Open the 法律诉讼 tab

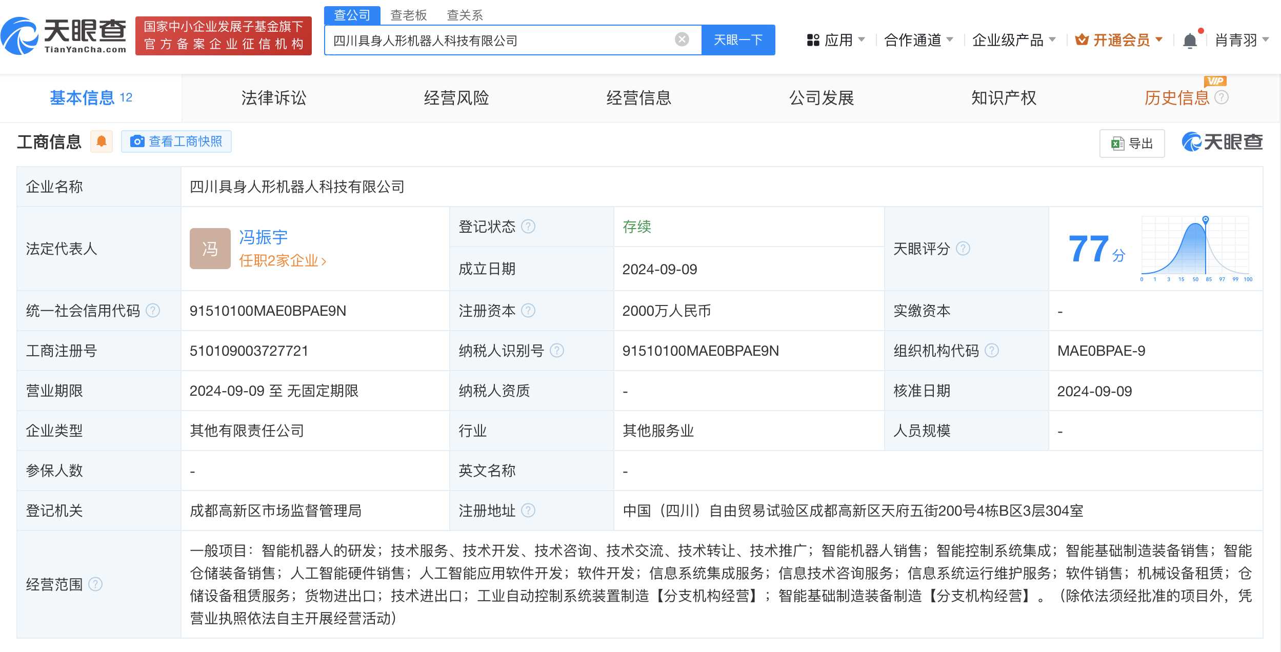point(273,98)
